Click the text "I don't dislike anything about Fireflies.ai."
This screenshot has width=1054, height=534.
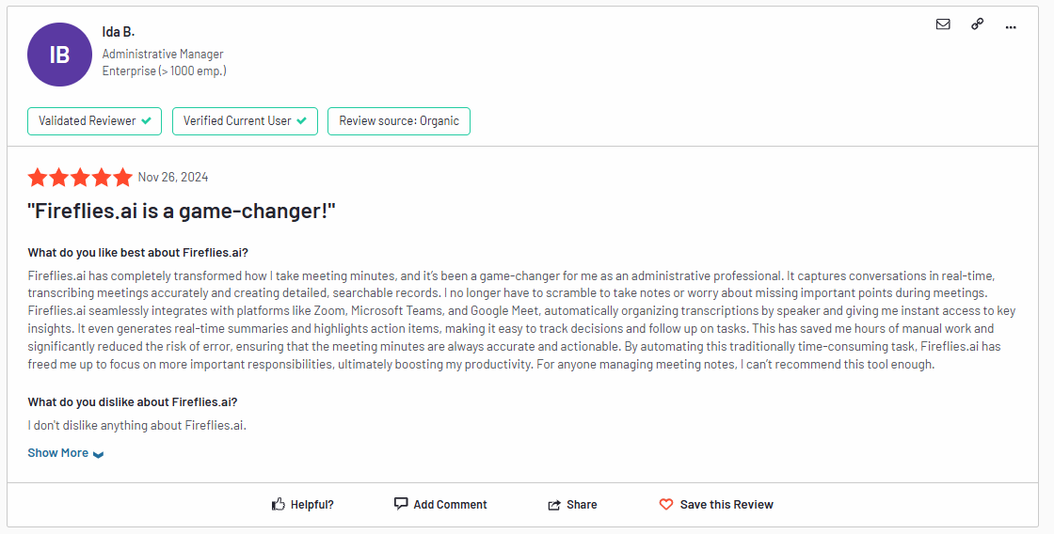click(137, 425)
